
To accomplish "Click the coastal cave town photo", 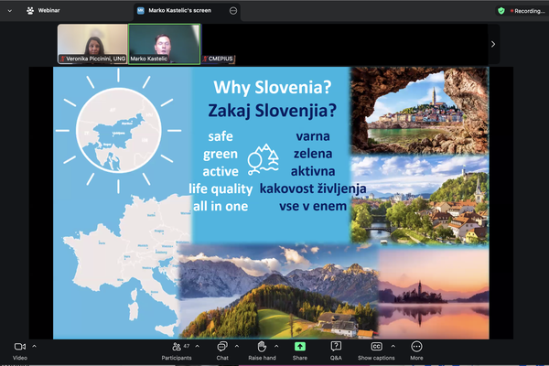I will tap(419, 111).
